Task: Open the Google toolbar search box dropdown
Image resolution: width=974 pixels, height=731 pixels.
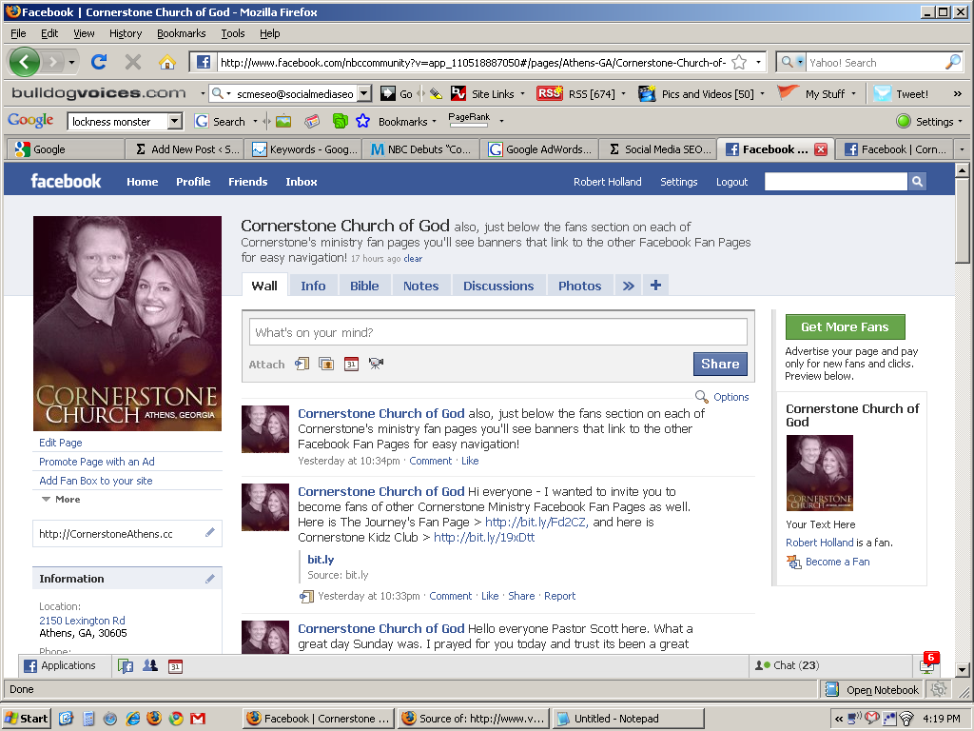Action: click(x=175, y=121)
